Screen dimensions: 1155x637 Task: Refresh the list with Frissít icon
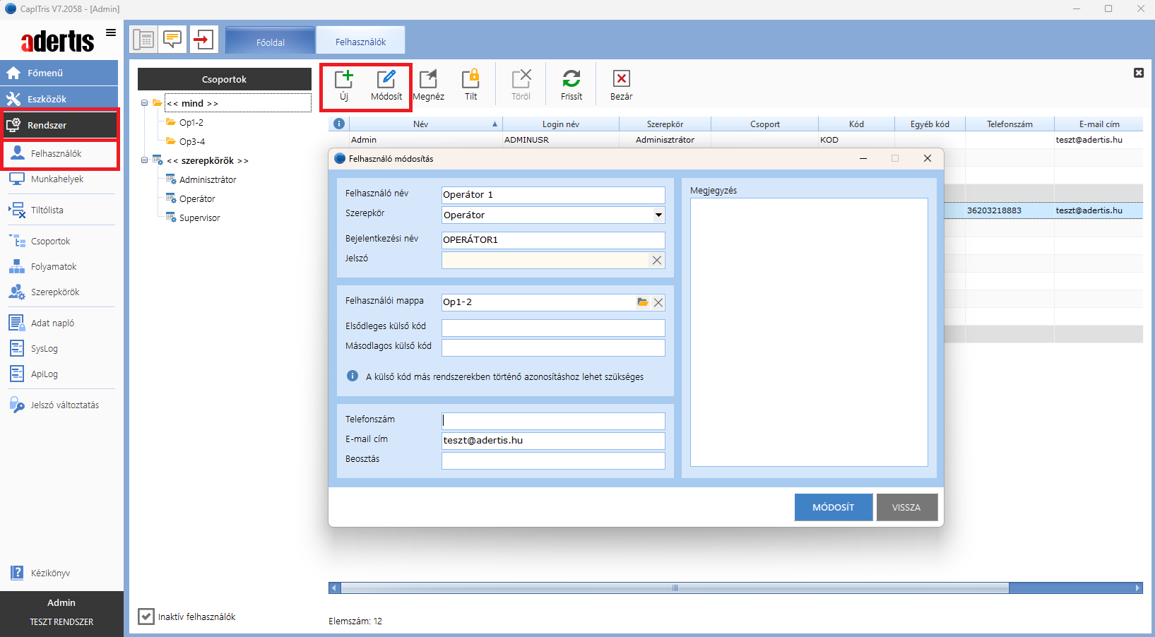571,79
